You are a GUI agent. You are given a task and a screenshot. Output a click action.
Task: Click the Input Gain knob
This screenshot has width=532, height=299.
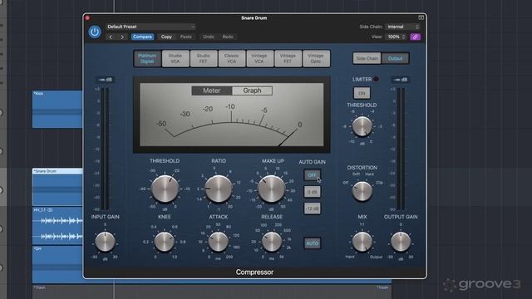(x=106, y=242)
